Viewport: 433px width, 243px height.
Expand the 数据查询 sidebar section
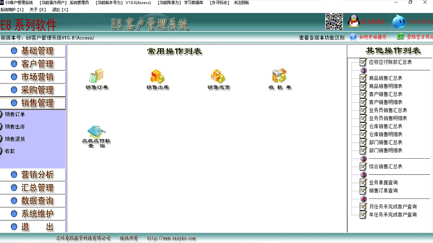(x=33, y=201)
